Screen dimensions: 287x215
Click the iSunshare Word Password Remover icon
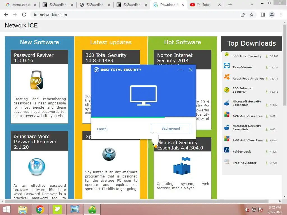click(x=37, y=167)
